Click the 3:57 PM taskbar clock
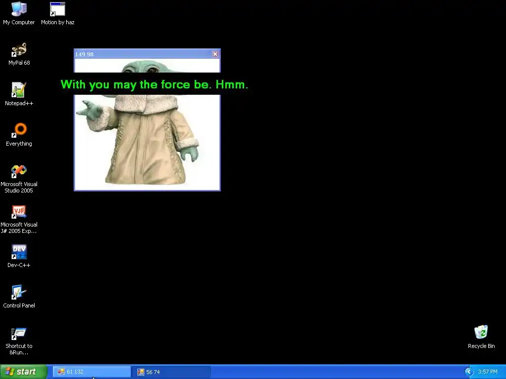 (x=488, y=372)
